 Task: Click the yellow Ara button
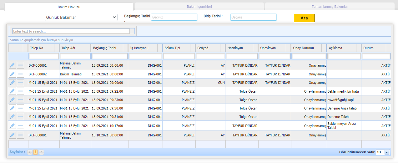(x=304, y=18)
